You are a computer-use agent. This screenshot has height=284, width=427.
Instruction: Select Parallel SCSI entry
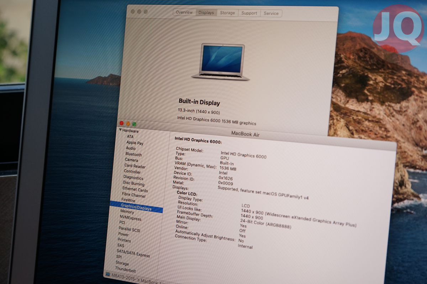pyautogui.click(x=130, y=229)
